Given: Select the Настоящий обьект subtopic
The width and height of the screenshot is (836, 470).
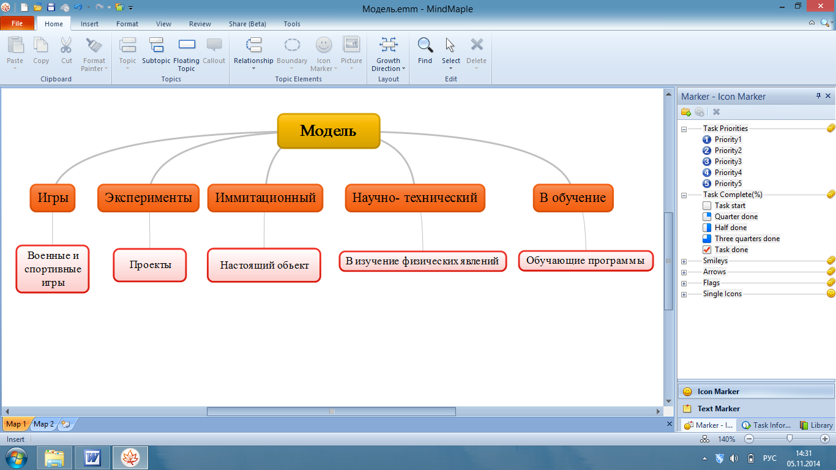Looking at the screenshot, I should point(264,266).
